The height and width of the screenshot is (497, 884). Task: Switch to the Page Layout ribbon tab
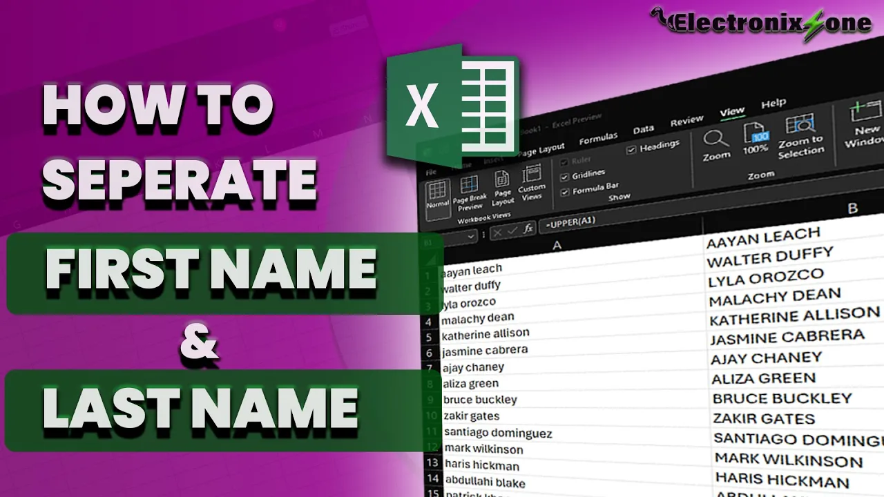[541, 150]
